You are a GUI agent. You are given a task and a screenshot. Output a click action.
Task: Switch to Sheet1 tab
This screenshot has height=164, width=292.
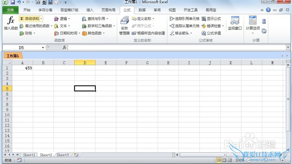click(x=29, y=155)
